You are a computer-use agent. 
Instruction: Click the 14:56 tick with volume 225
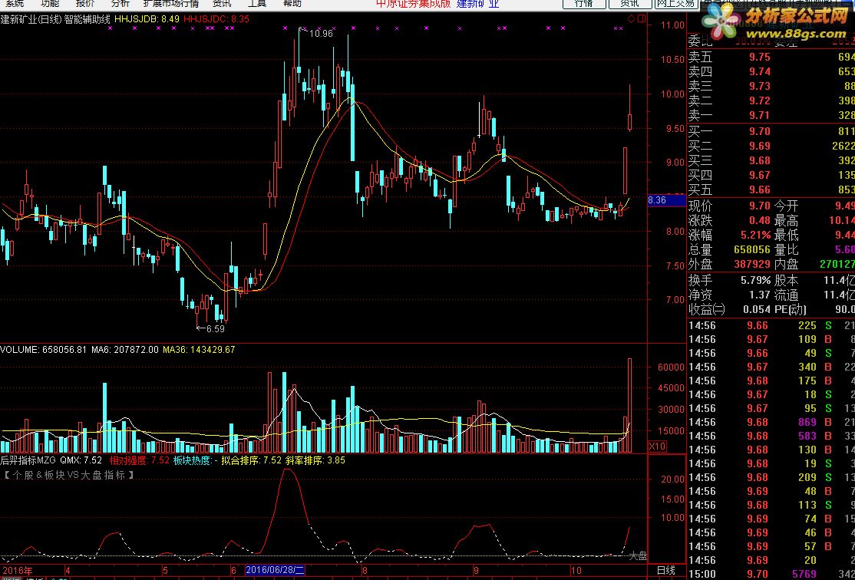pos(771,325)
